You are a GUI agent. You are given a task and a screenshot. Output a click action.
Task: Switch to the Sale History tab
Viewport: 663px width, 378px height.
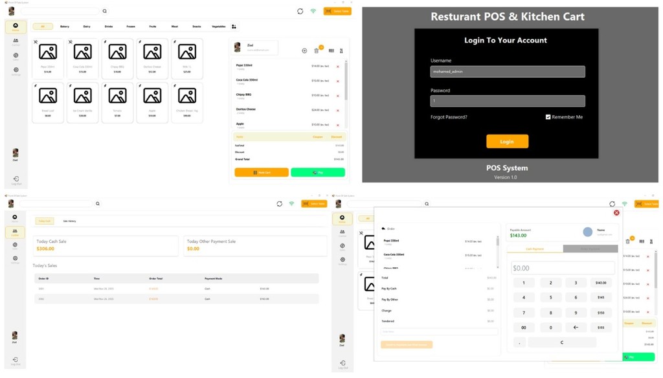pos(70,221)
